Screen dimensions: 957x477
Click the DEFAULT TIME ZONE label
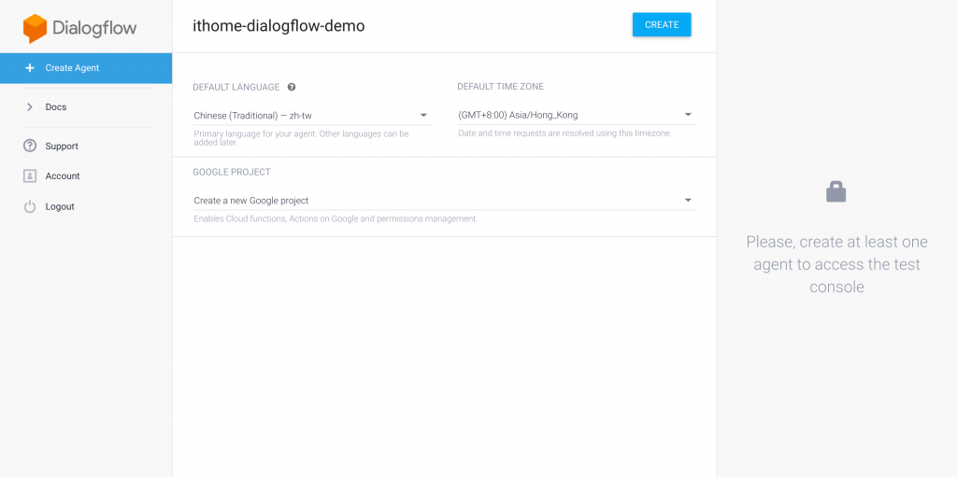501,86
